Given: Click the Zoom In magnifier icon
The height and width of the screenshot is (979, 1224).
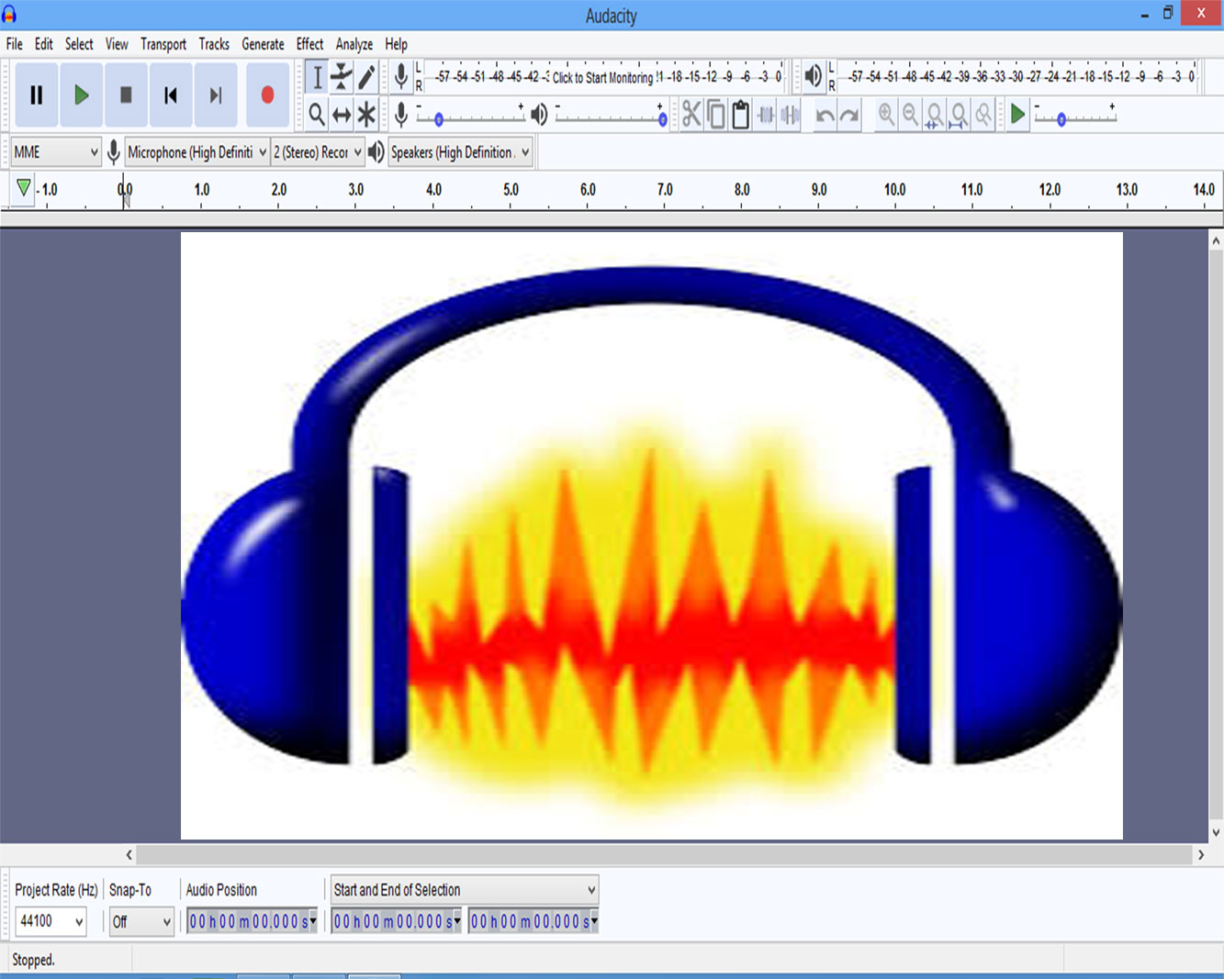Looking at the screenshot, I should point(886,114).
